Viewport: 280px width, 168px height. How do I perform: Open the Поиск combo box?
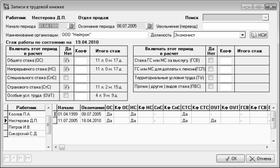click(x=265, y=18)
